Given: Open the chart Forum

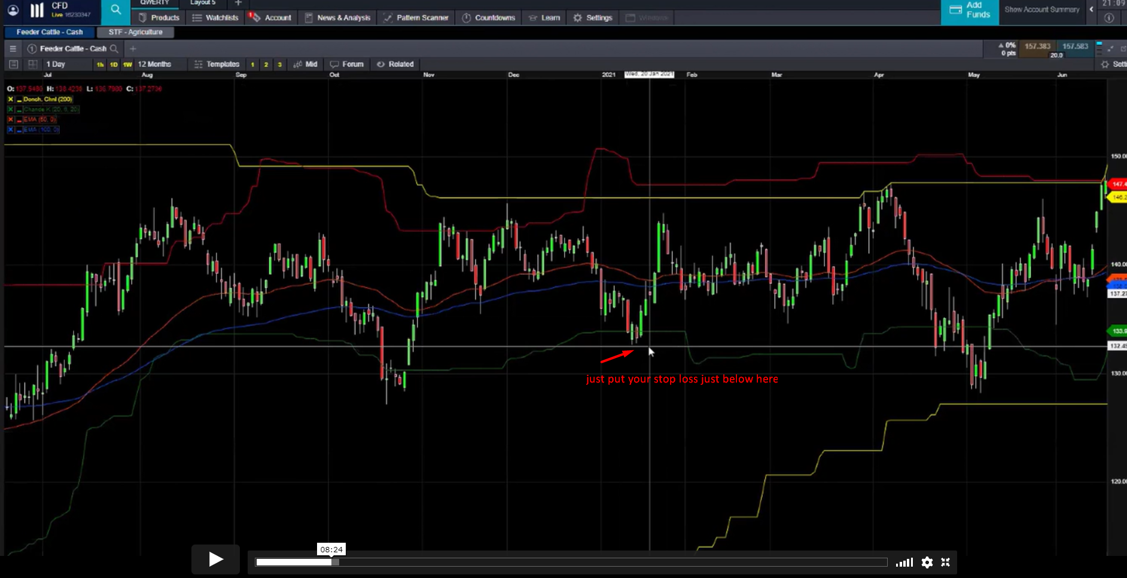Looking at the screenshot, I should [x=347, y=65].
